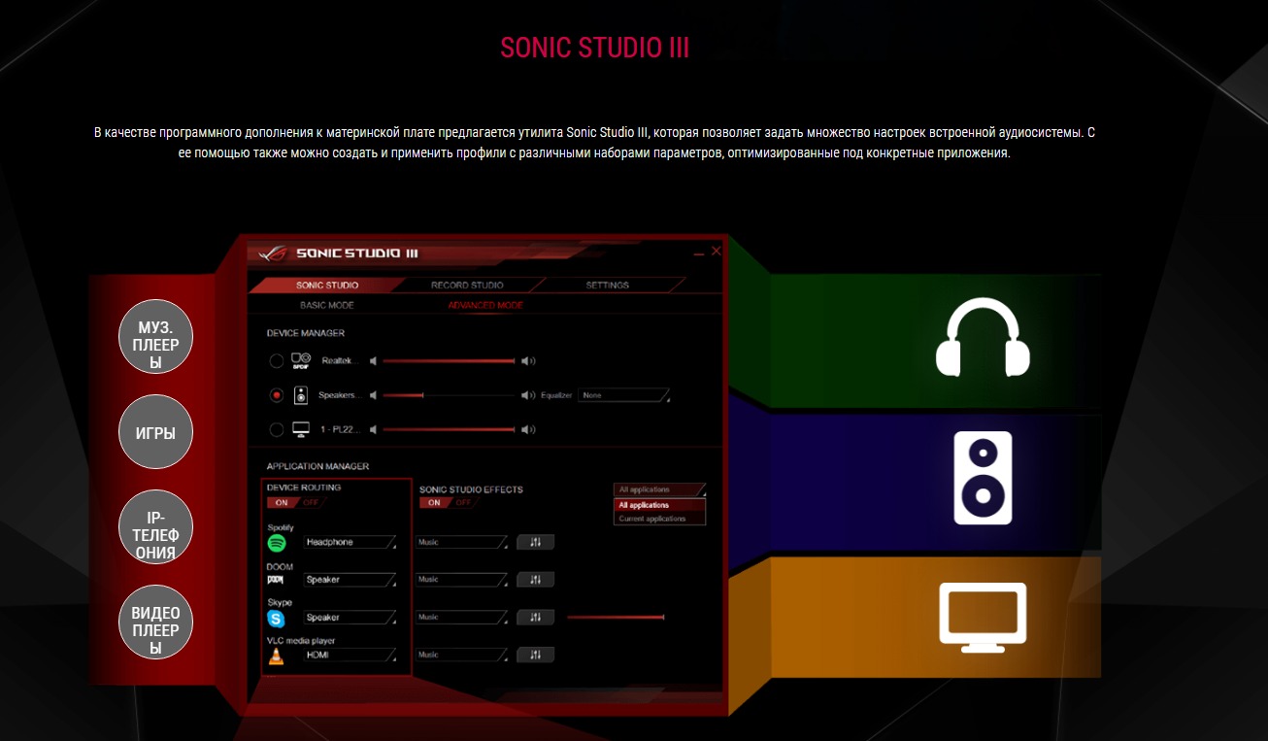
Task: Click the large speaker icon on blue panel
Action: click(983, 476)
